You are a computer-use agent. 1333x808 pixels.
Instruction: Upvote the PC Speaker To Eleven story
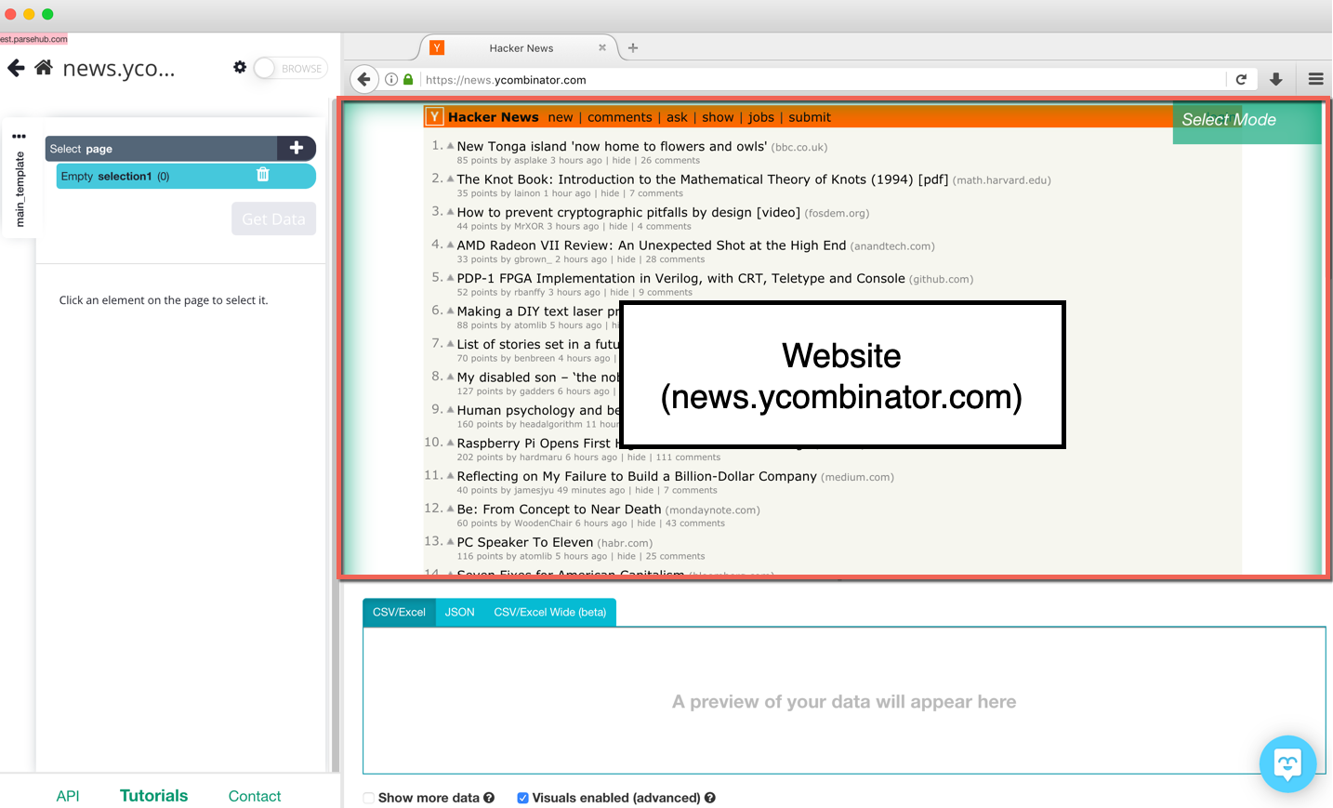click(x=450, y=541)
